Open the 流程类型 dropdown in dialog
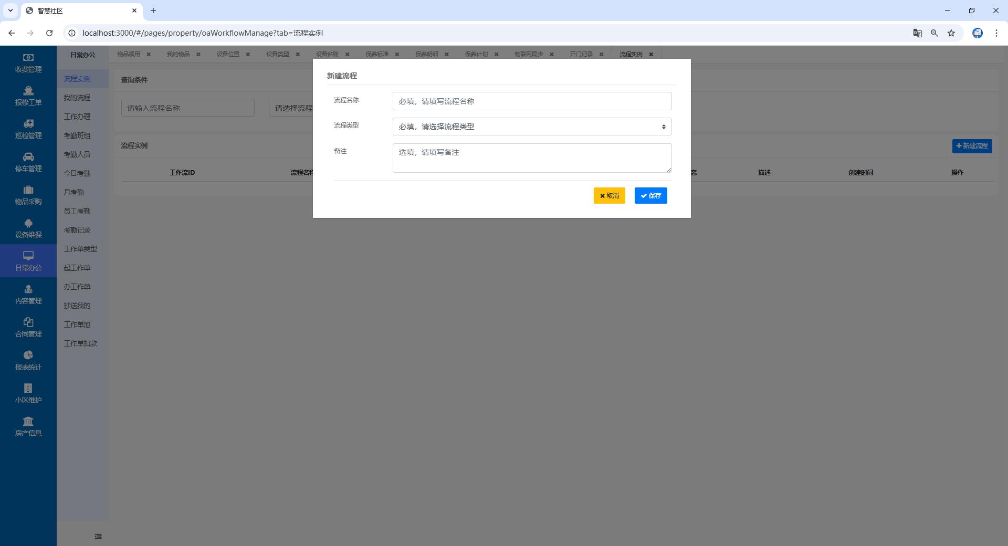This screenshot has width=1008, height=546. coord(532,127)
